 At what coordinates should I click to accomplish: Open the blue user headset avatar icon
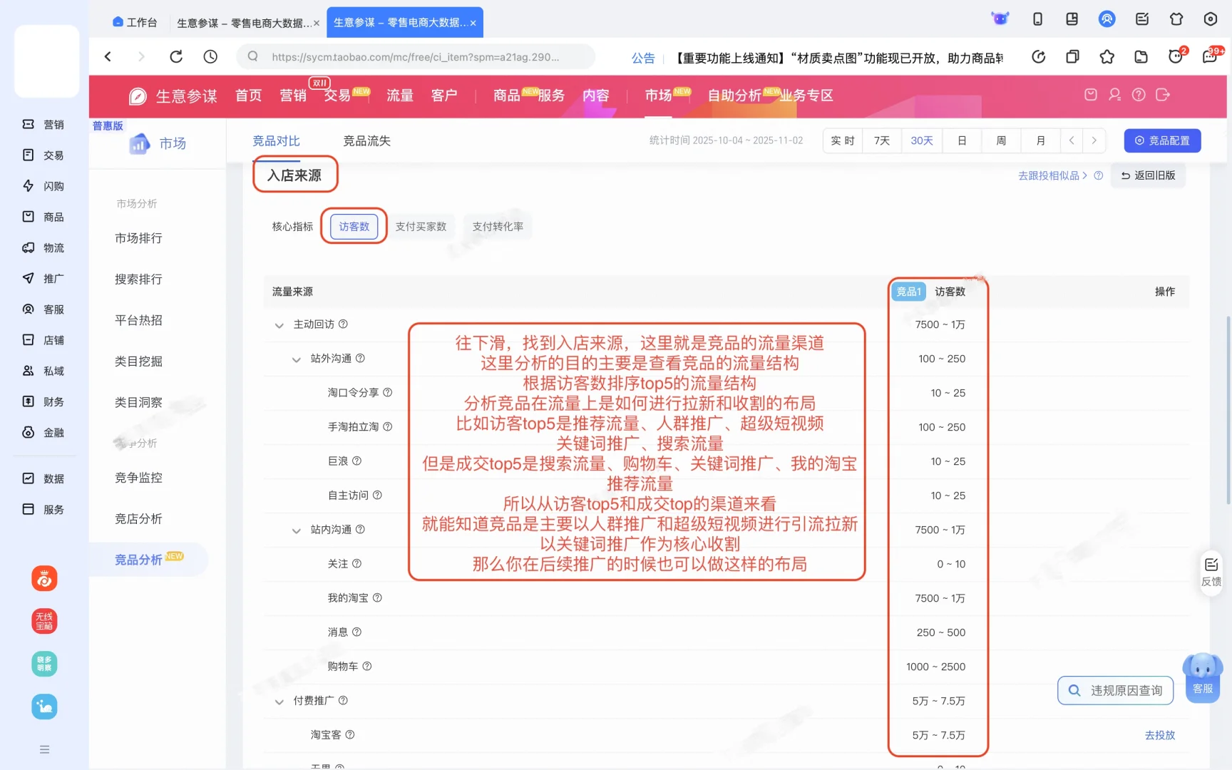pos(1107,19)
